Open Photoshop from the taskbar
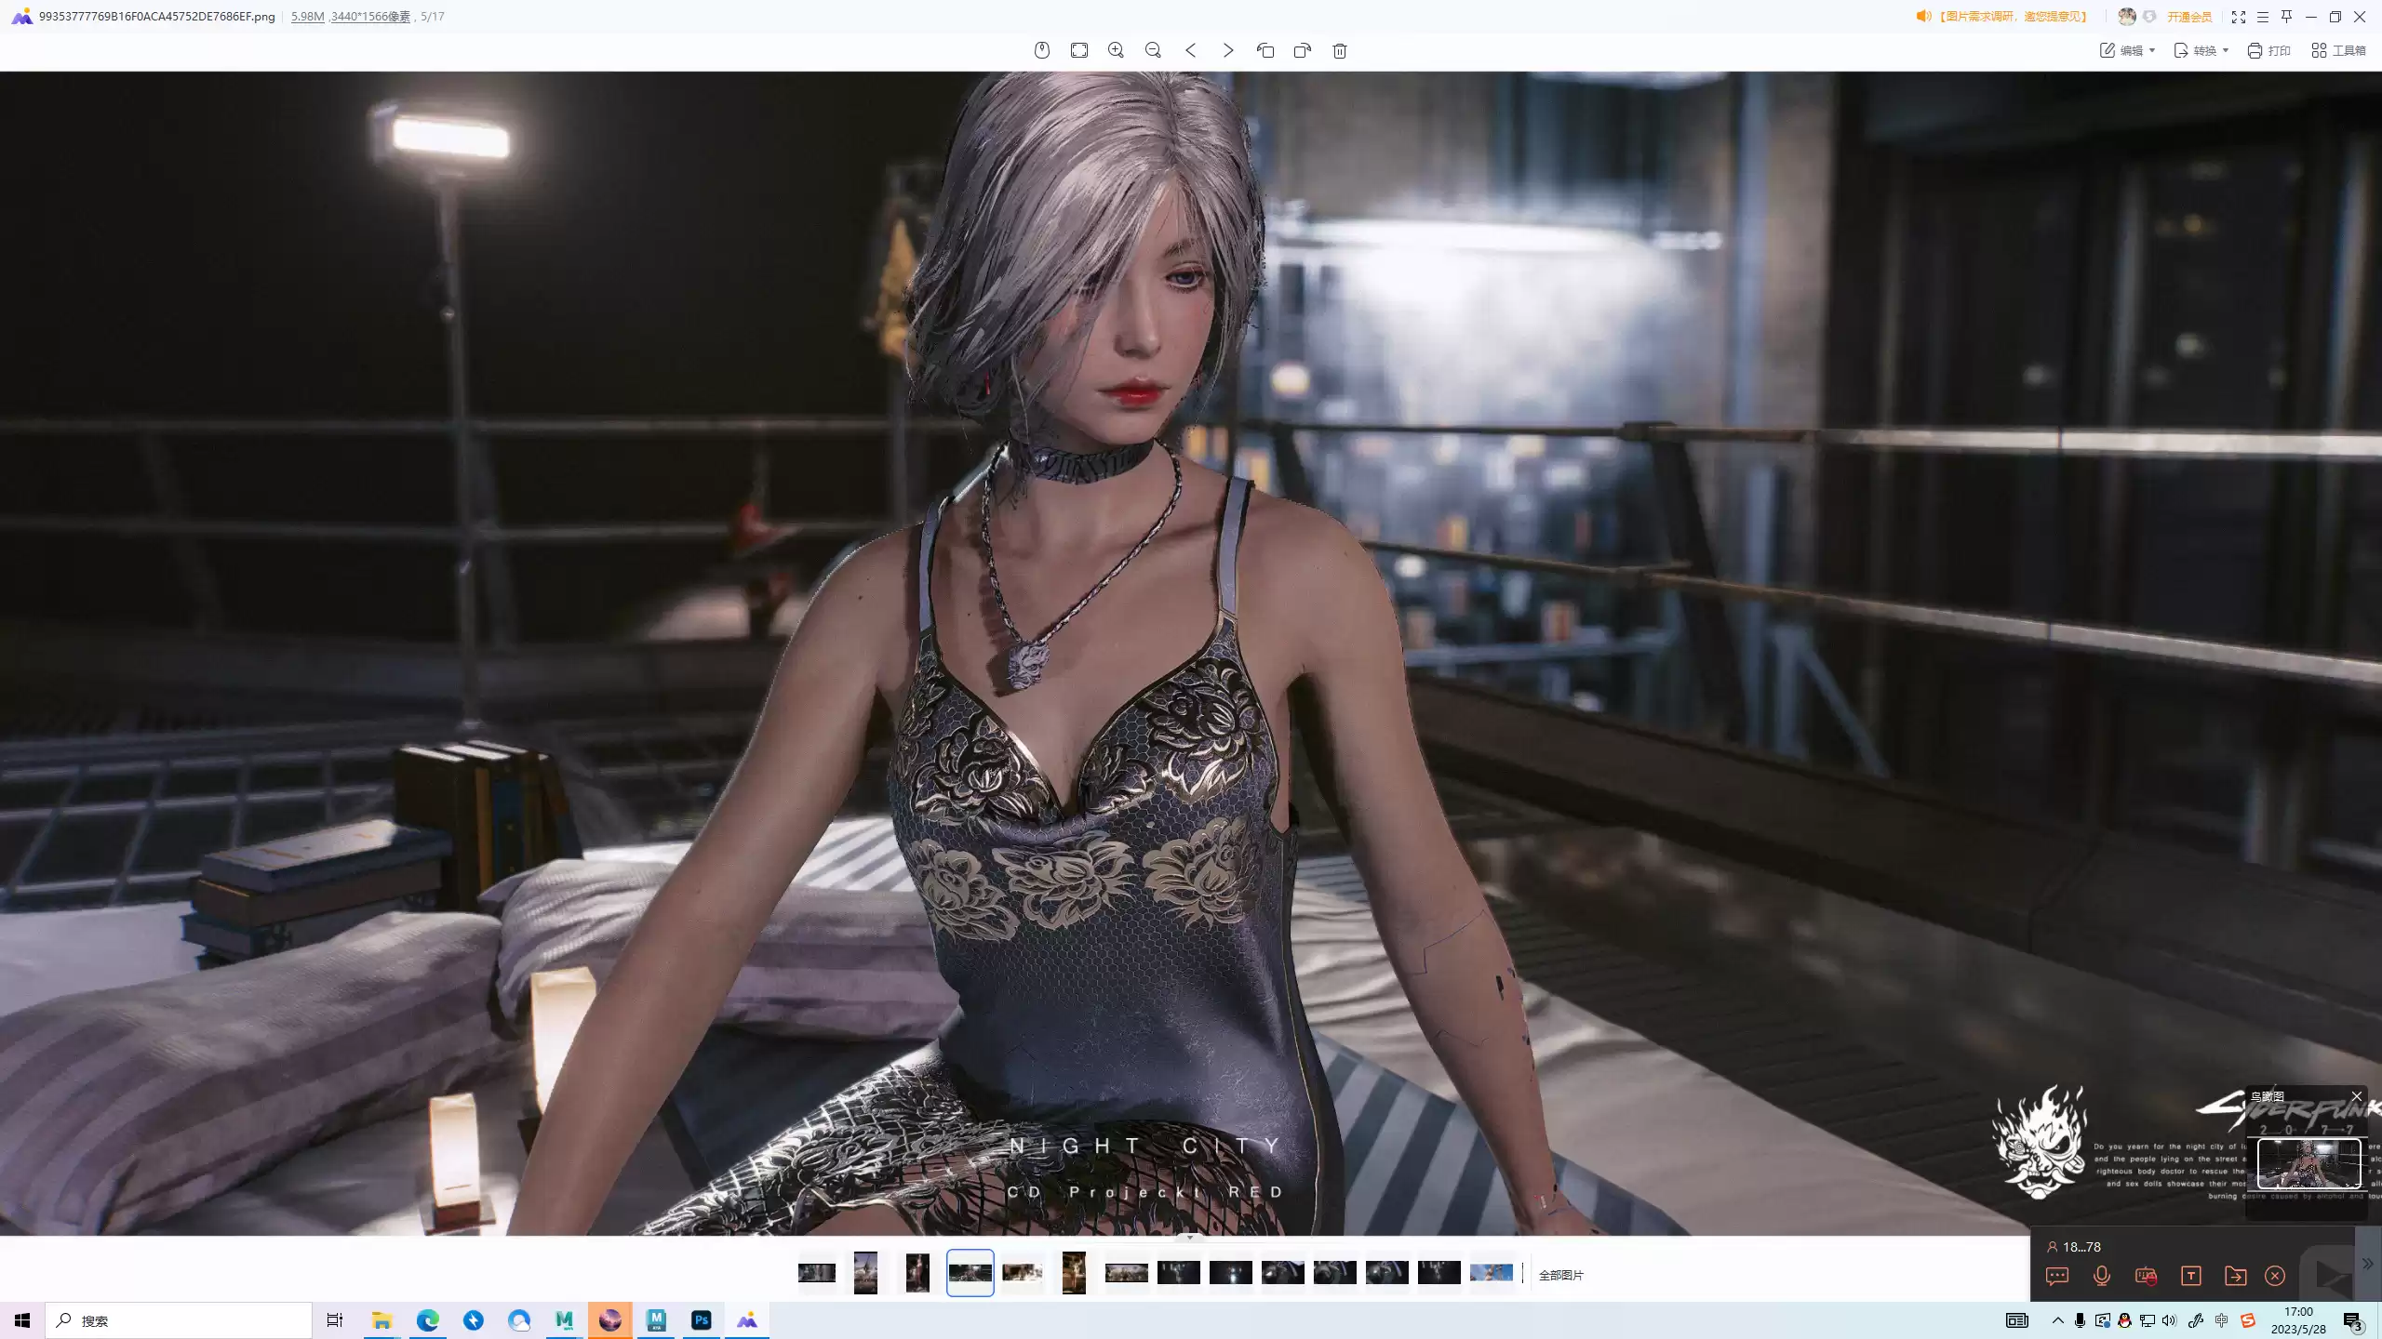2382x1339 pixels. pos(702,1319)
